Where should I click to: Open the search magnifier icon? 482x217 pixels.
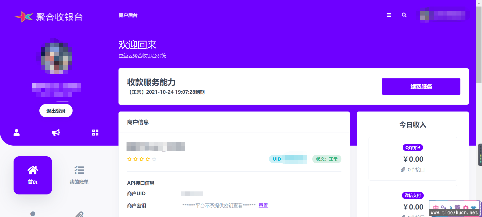[x=404, y=15]
